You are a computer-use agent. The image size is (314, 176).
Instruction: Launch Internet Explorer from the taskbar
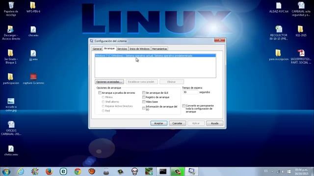tap(21, 172)
